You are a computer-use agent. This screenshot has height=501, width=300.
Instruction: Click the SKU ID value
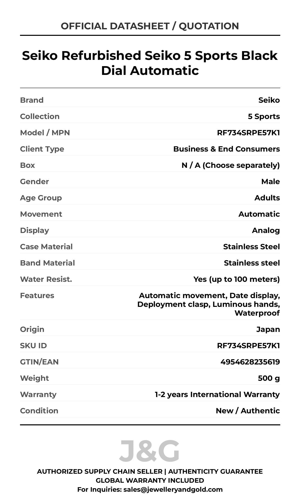(248, 345)
